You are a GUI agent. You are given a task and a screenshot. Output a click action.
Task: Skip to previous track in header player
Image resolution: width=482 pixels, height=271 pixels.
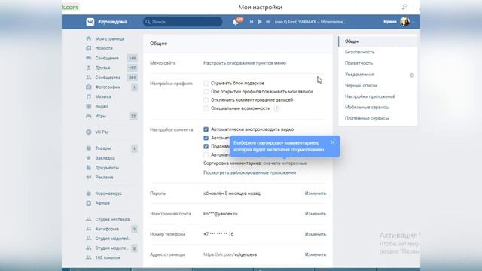252,22
